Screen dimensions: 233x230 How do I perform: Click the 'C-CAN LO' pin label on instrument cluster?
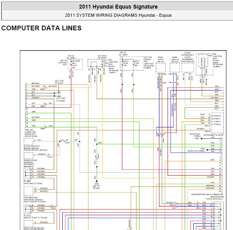point(216,124)
